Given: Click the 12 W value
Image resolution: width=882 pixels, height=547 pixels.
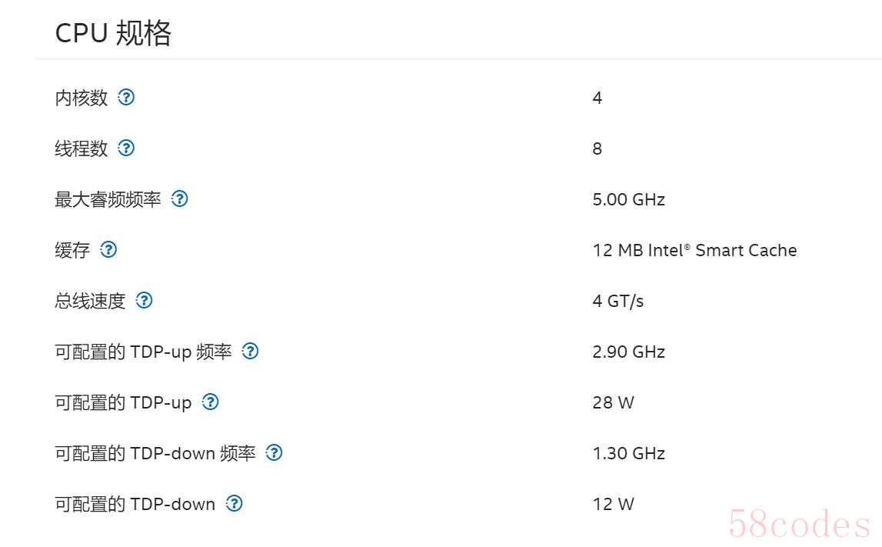Looking at the screenshot, I should click(x=613, y=504).
